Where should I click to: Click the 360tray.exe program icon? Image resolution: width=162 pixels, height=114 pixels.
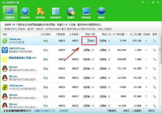click(x=5, y=87)
